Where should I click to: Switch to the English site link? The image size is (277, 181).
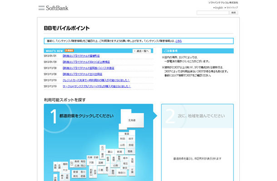(x=219, y=8)
